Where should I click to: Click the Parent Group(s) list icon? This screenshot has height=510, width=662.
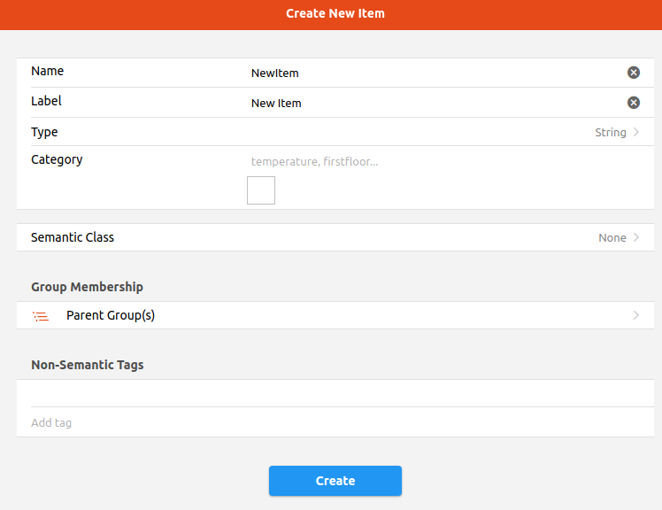coord(40,315)
